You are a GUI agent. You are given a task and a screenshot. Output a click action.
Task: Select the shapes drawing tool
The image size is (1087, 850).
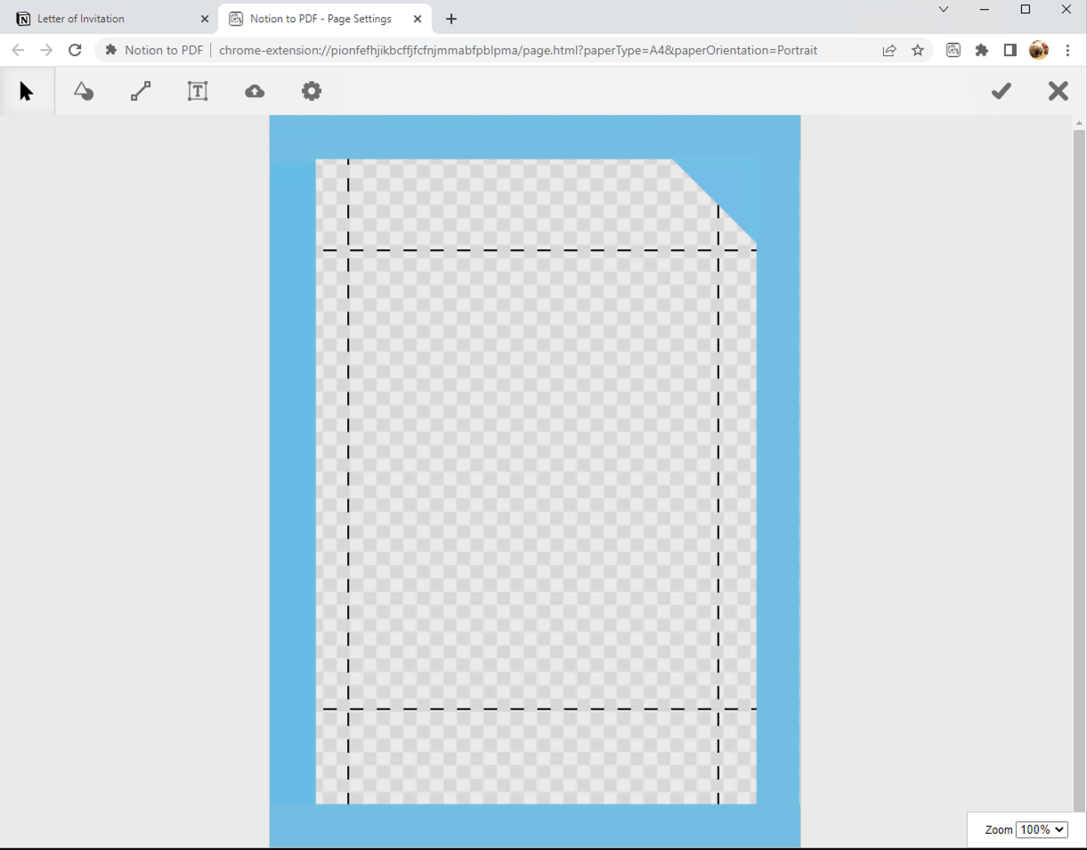pyautogui.click(x=84, y=90)
